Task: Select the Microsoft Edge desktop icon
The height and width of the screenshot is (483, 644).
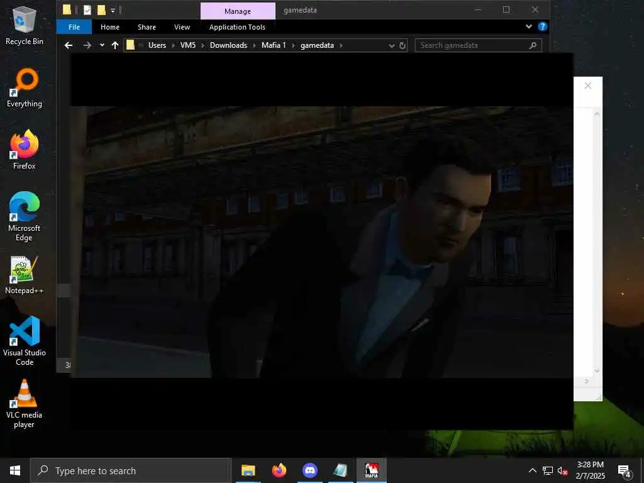Action: (25, 216)
